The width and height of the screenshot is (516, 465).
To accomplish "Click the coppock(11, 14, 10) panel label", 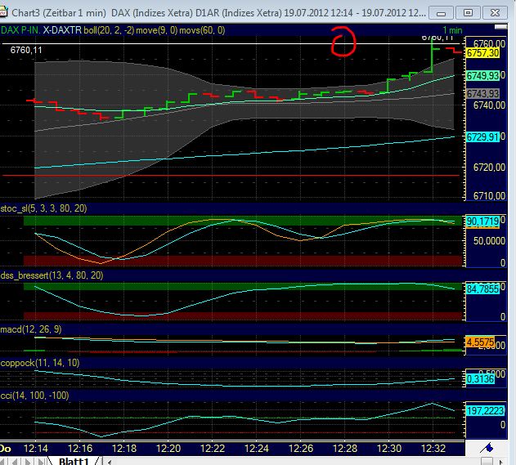I will 40,363.
